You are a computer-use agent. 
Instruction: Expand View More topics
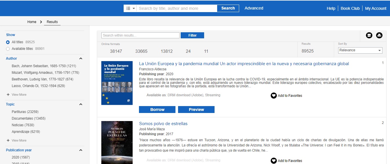pyautogui.click(x=19, y=140)
